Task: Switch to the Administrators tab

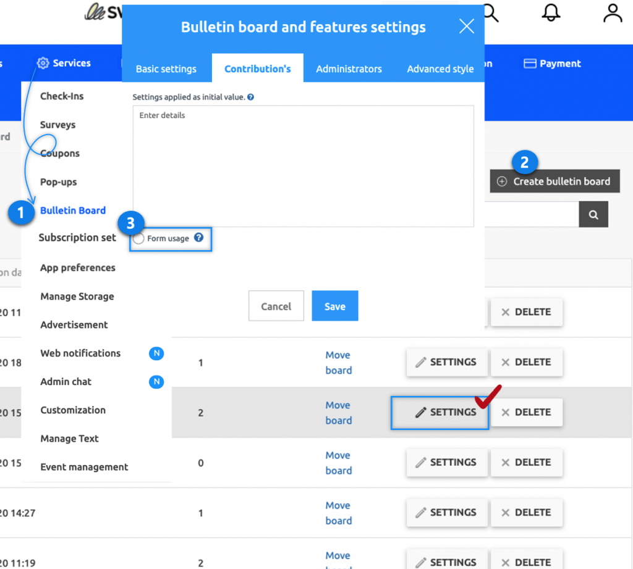Action: tap(349, 69)
